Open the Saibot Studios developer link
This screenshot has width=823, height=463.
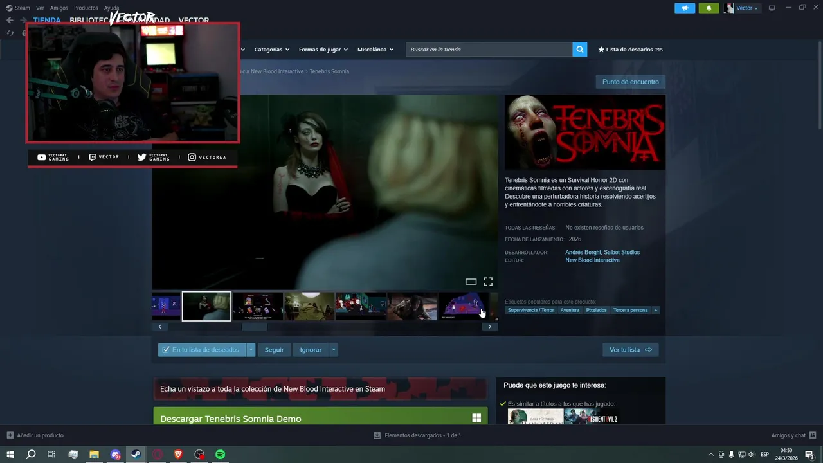pyautogui.click(x=622, y=252)
